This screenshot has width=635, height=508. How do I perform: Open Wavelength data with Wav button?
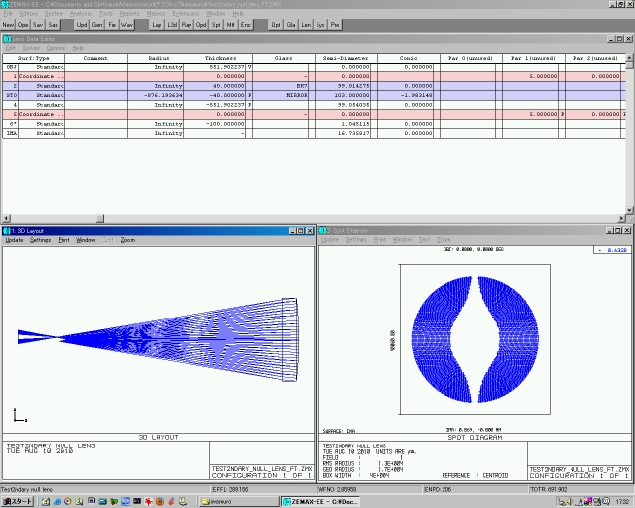[x=127, y=25]
